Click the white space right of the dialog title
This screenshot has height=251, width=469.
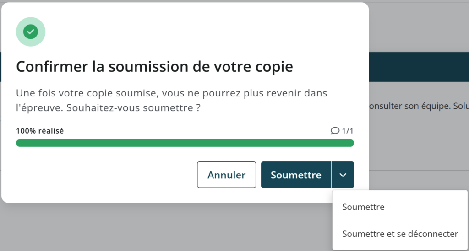click(330, 67)
